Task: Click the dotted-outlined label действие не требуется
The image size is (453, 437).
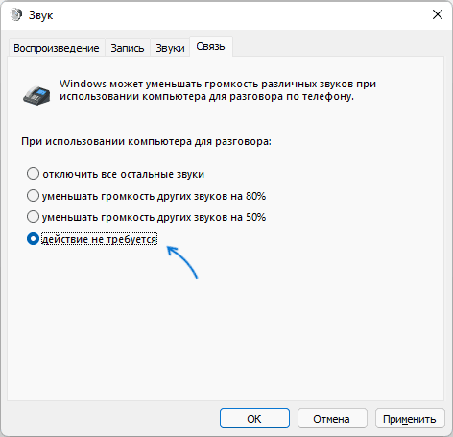Action: tap(100, 239)
